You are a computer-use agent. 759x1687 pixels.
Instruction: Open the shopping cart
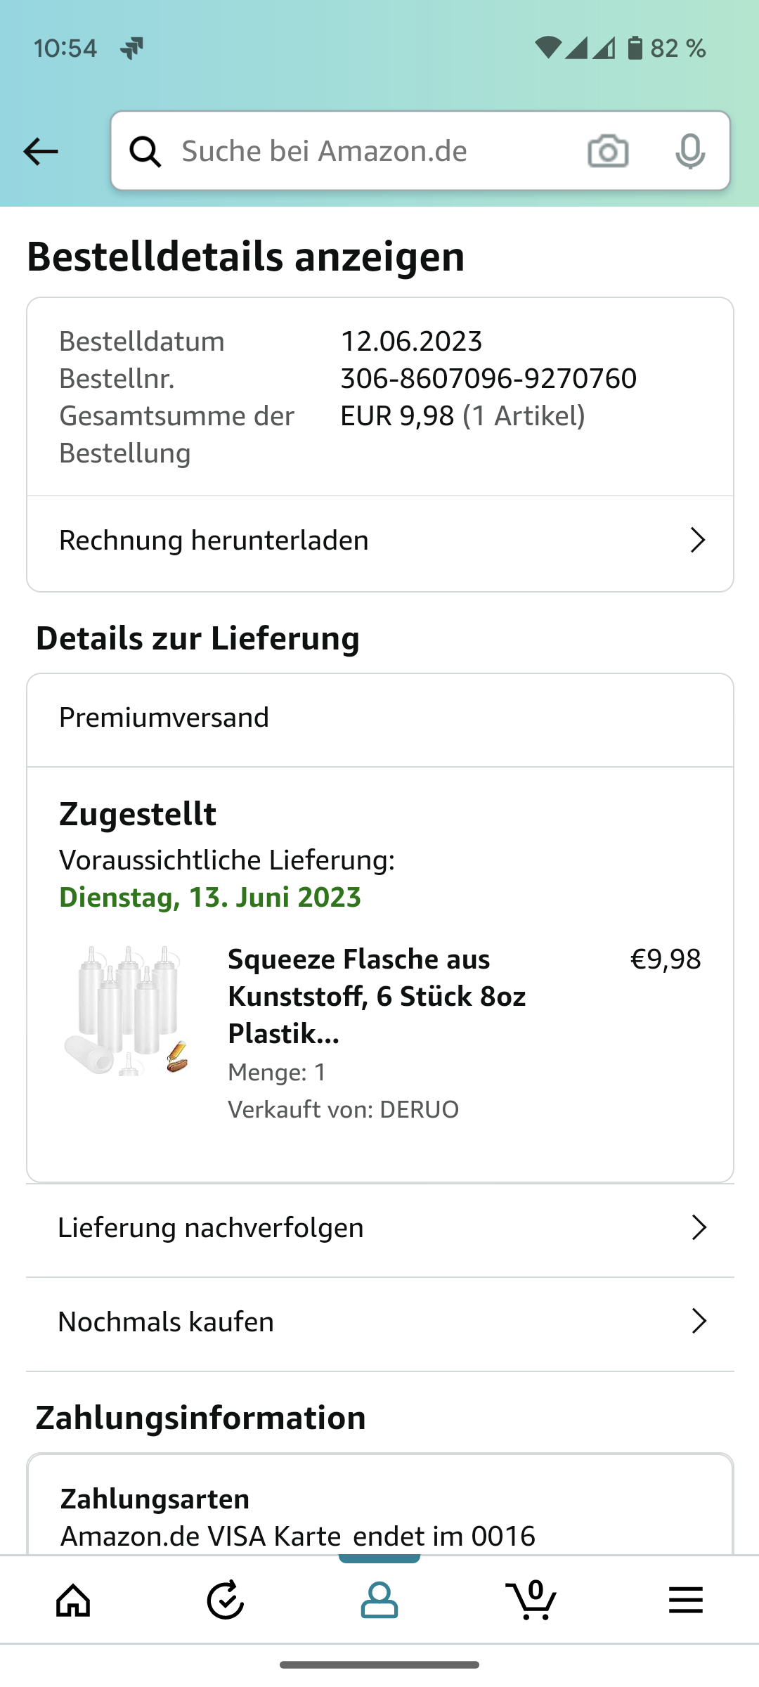(531, 1601)
